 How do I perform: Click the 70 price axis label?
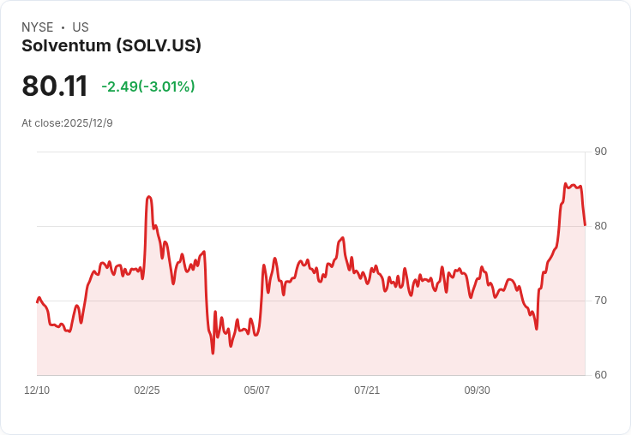(600, 301)
